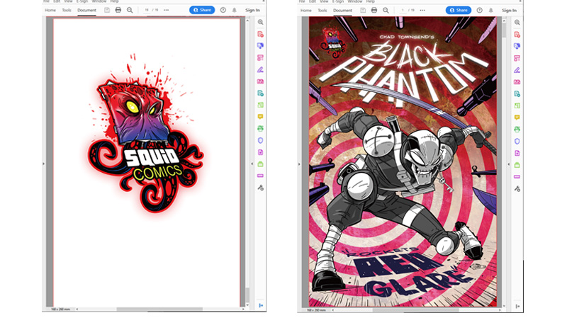Image resolution: width=567 pixels, height=325 pixels.
Task: Click scroll-down arrow in right window
Action: (504, 306)
